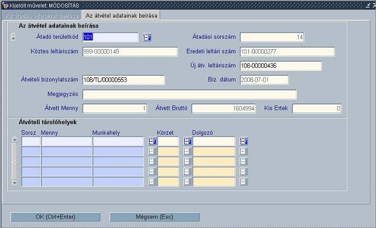The height and width of the screenshot is (228, 376).
Task: Click the window icon in the title bar
Action: pyautogui.click(x=5, y=5)
